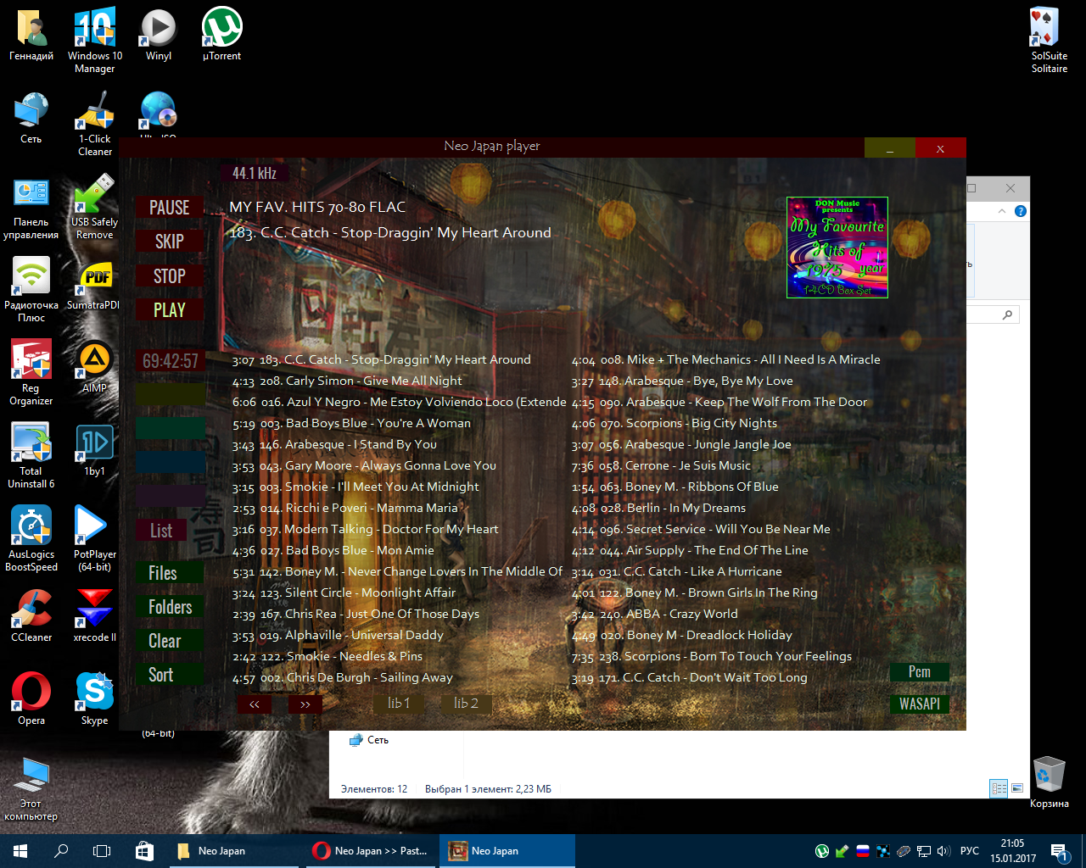Open the Windows 10 Manager desktop icon
This screenshot has height=868, width=1086.
[94, 41]
